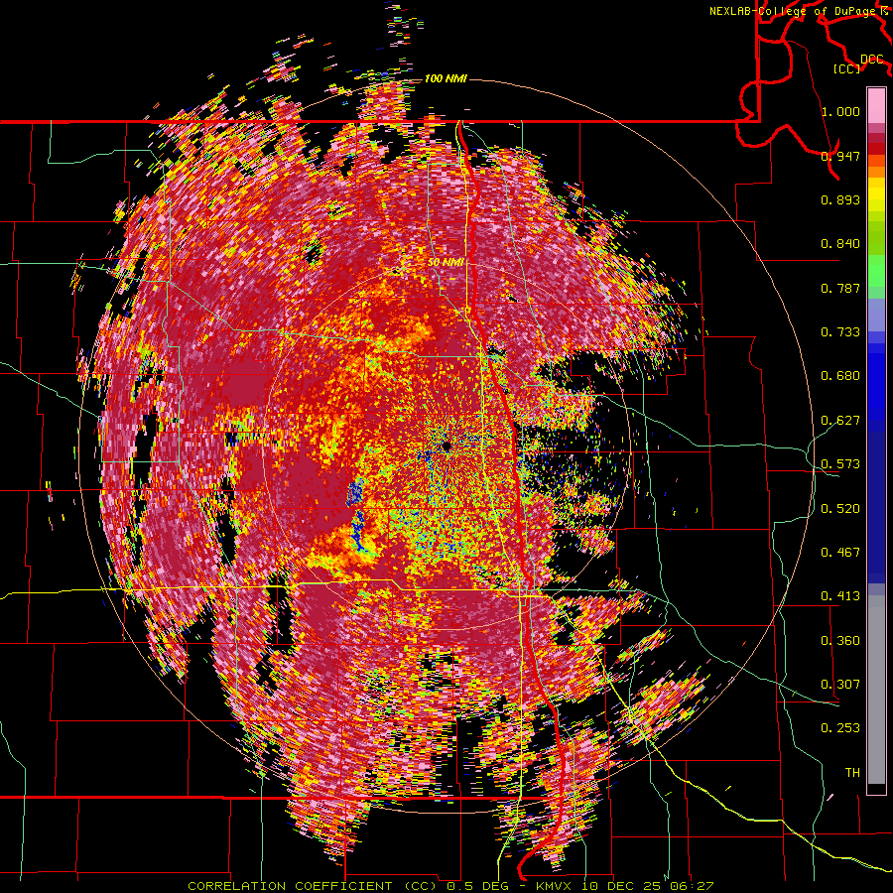The height and width of the screenshot is (893, 893).
Task: Click the 0.307 legend value
Action: (x=840, y=685)
